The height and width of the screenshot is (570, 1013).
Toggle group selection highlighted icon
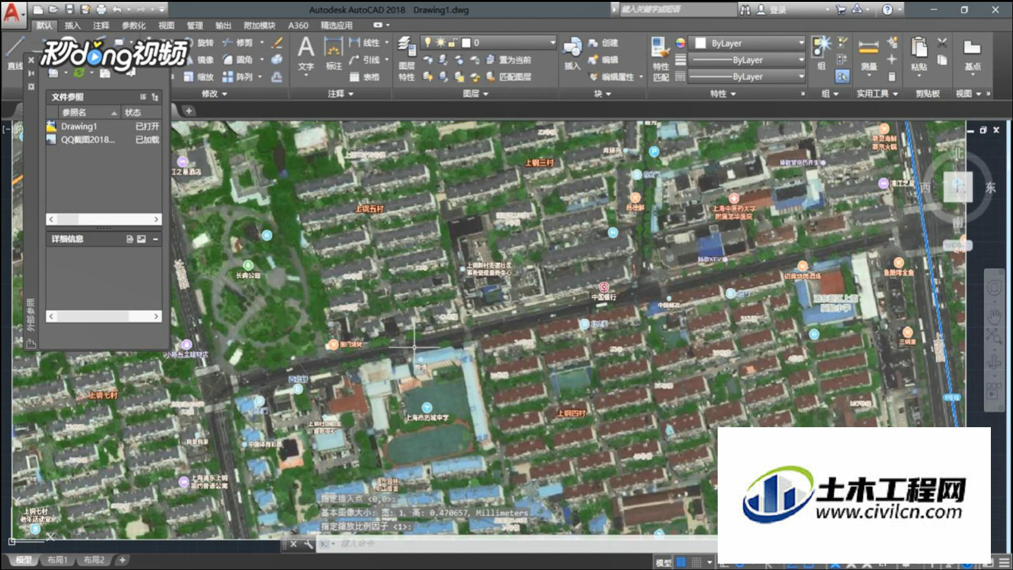(842, 76)
